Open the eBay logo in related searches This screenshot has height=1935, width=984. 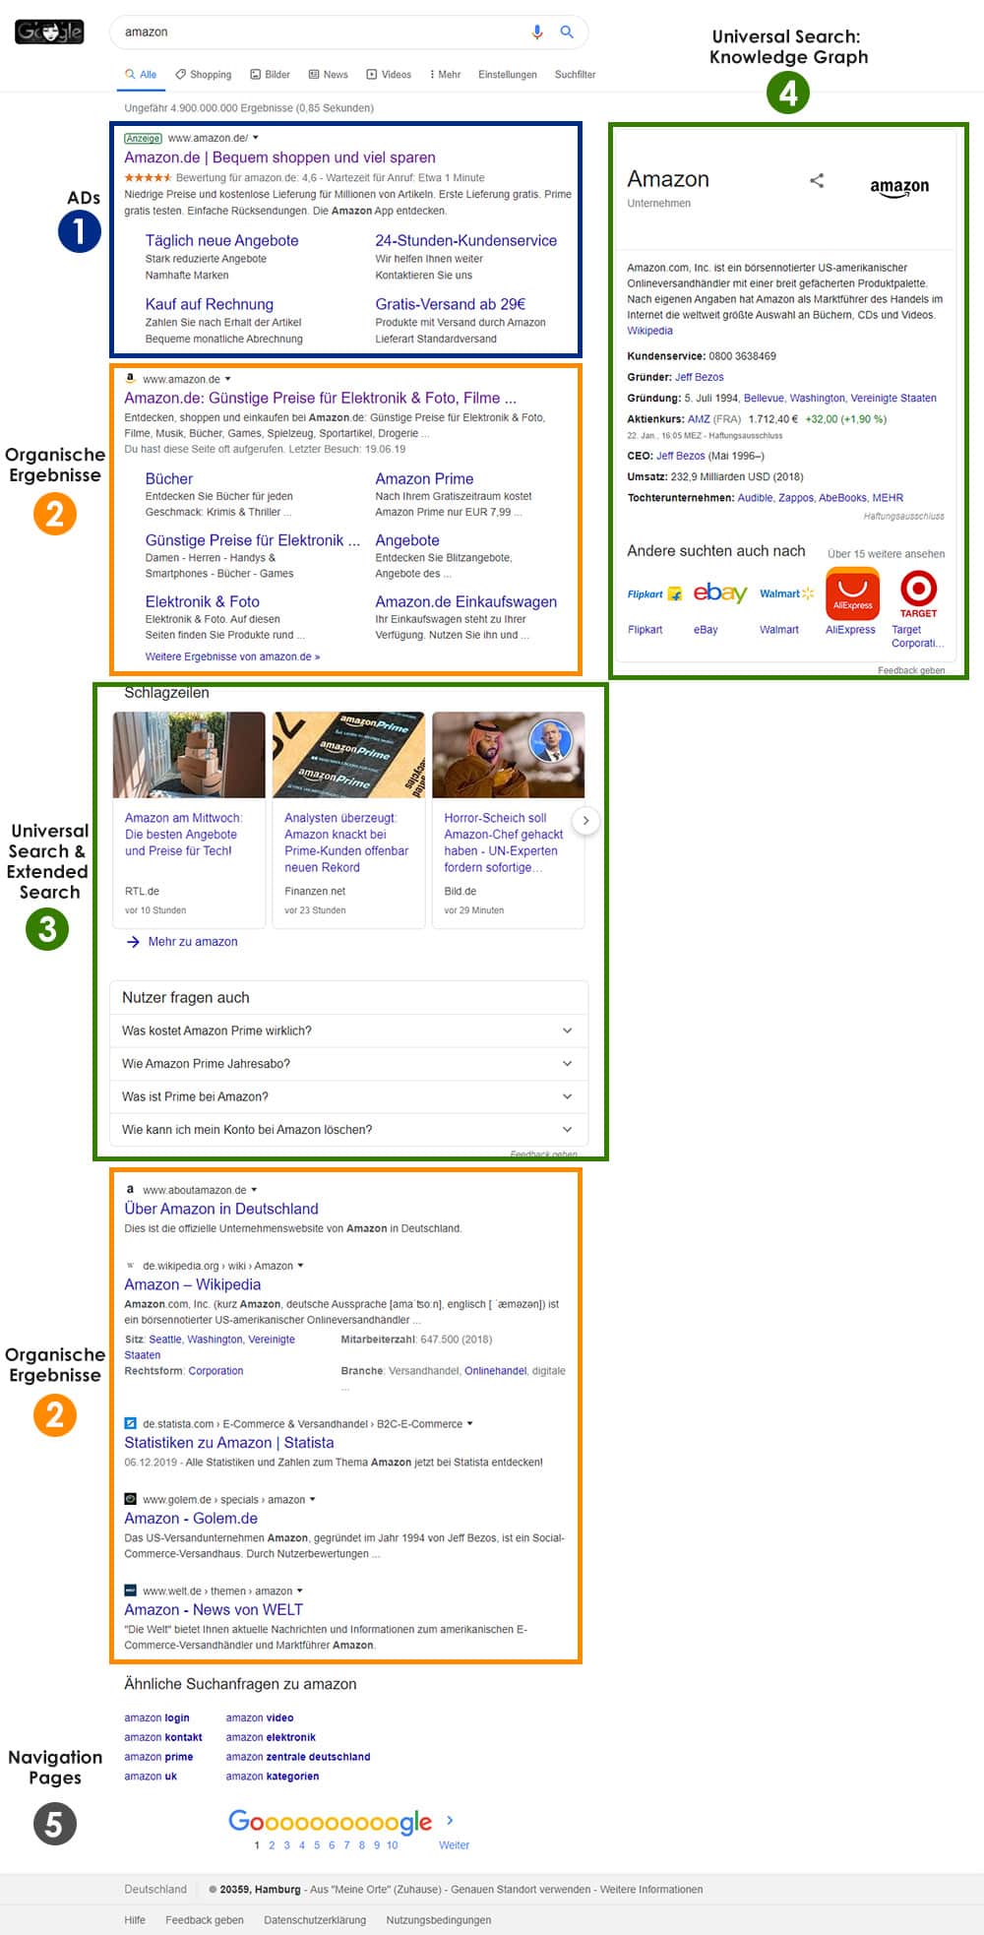pos(719,593)
